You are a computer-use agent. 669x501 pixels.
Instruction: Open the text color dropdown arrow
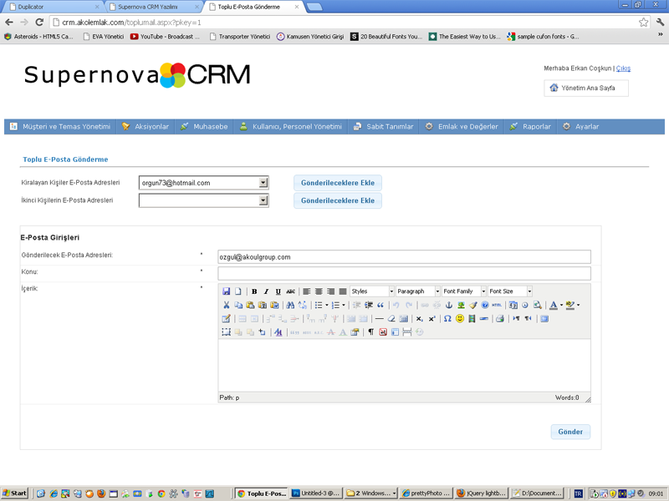point(561,305)
